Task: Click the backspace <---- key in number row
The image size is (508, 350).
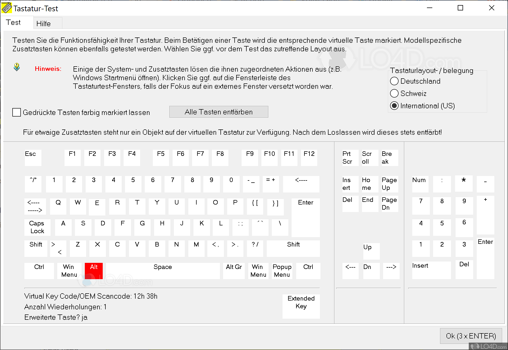Action: 301,184
